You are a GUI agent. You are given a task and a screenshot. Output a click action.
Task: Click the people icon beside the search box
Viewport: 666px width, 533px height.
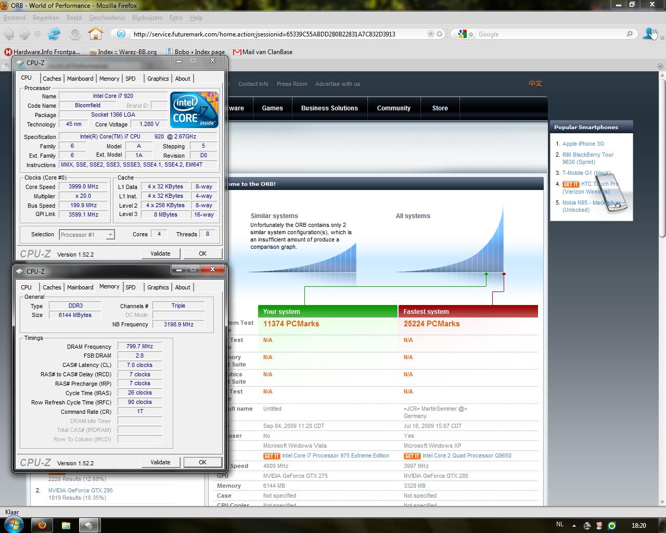pyautogui.click(x=650, y=34)
